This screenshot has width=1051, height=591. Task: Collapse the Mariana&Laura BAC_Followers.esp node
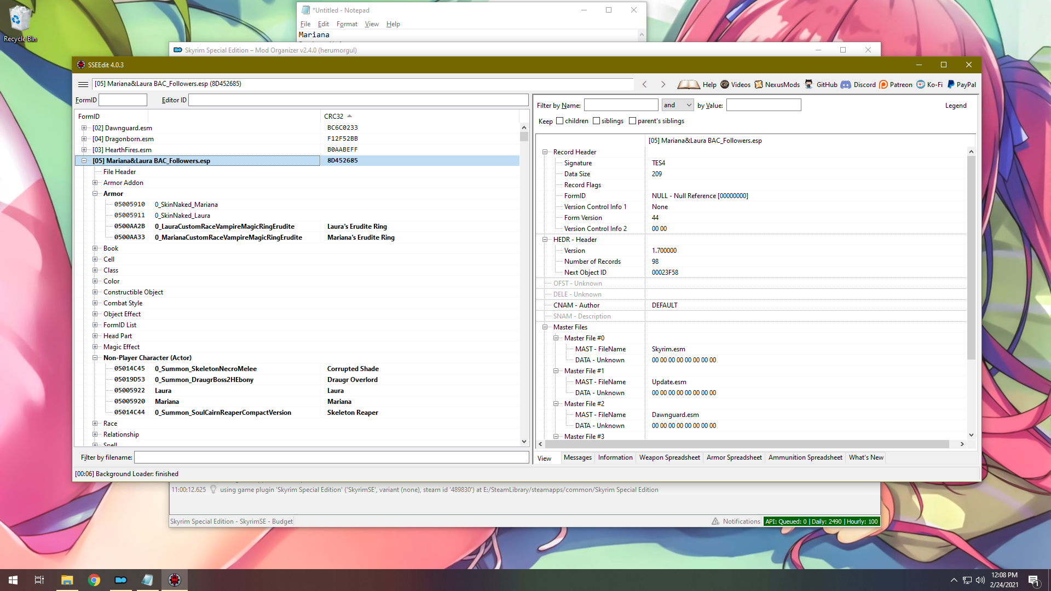(x=84, y=161)
